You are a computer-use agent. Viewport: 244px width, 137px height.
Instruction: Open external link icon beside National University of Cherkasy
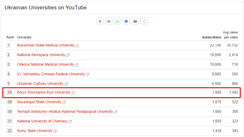[70, 122]
